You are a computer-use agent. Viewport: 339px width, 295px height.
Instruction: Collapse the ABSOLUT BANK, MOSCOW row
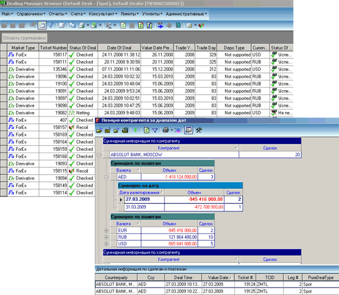99,155
